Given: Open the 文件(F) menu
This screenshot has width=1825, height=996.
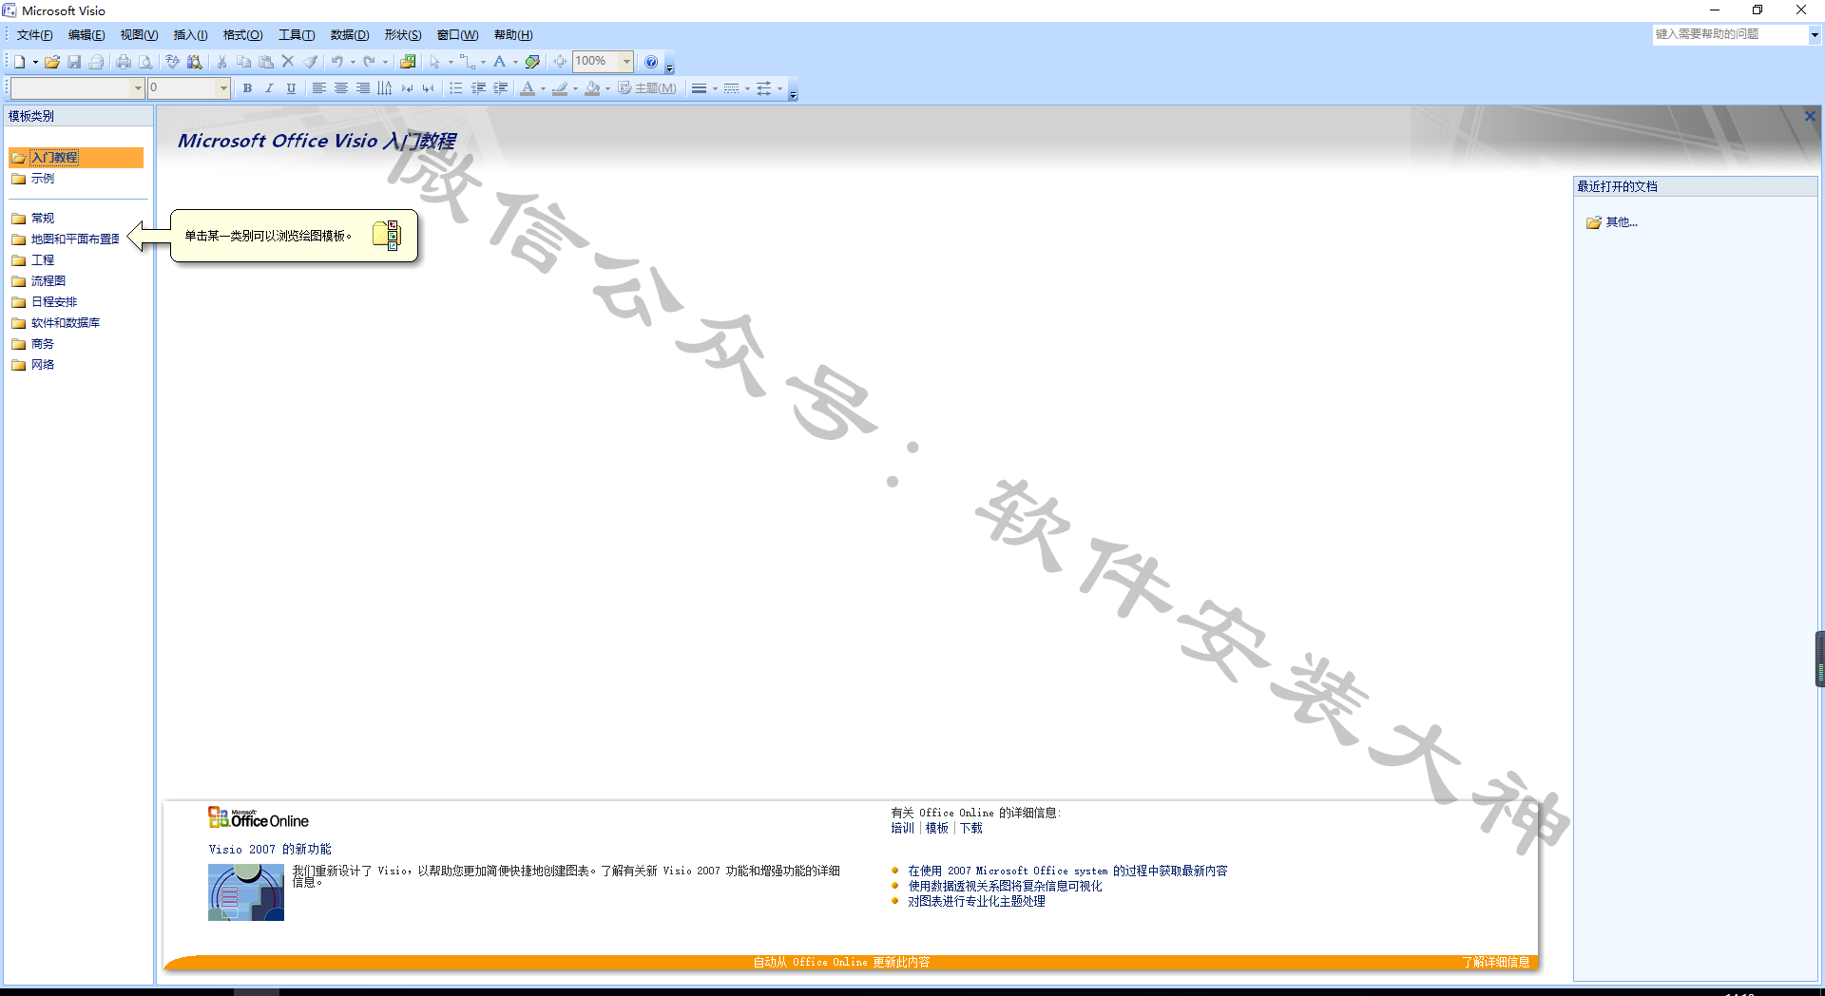Looking at the screenshot, I should (x=34, y=35).
